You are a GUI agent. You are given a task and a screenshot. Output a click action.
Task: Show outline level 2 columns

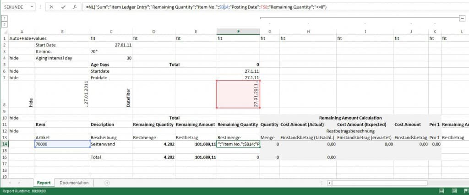pyautogui.click(x=4, y=24)
